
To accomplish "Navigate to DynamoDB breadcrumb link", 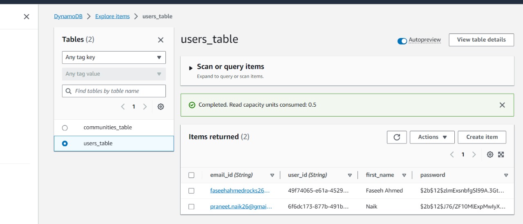I will point(68,16).
